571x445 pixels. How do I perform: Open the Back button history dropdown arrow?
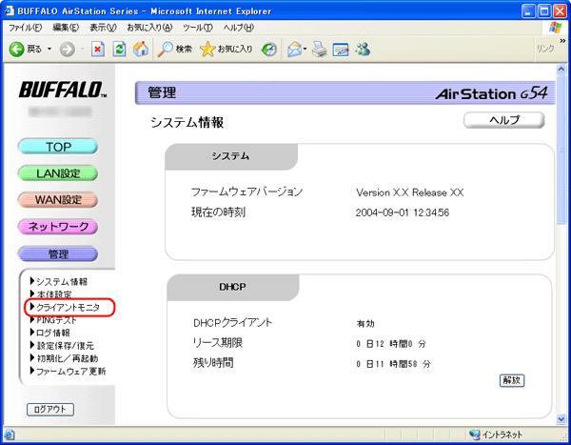coord(49,49)
